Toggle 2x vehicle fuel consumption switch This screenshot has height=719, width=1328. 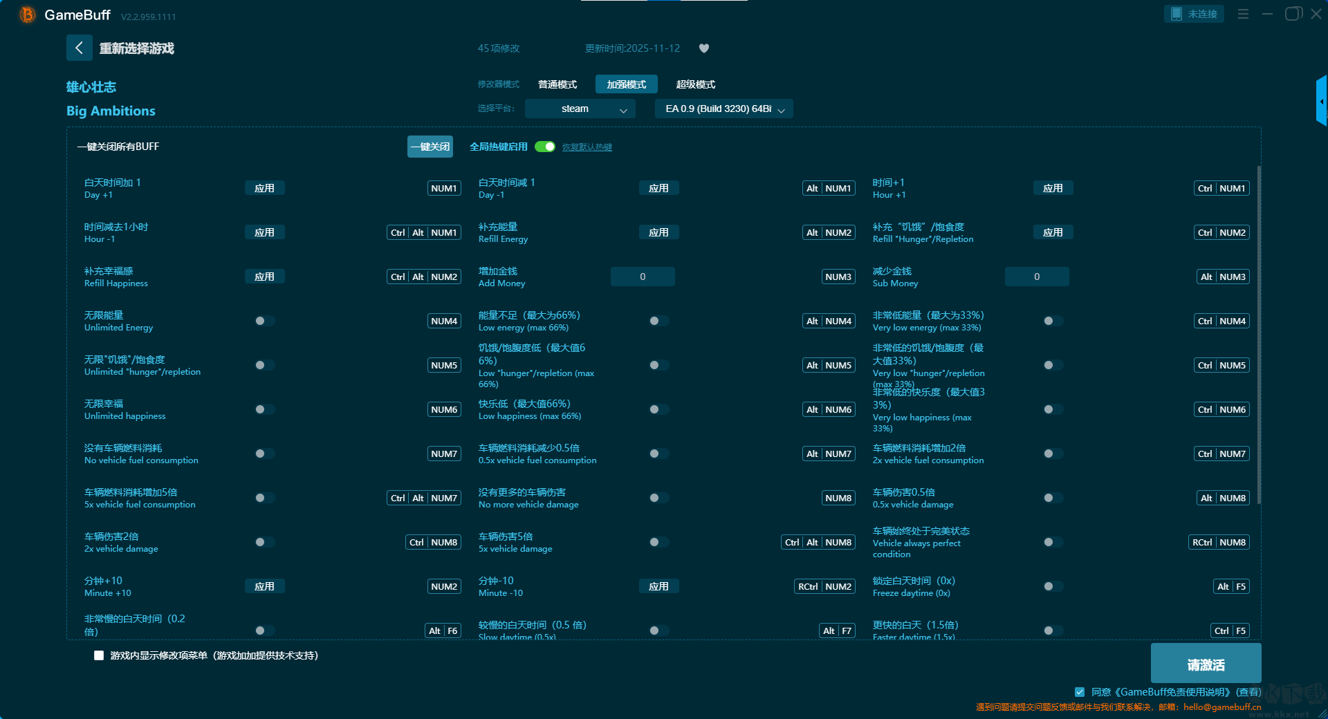[1053, 454]
